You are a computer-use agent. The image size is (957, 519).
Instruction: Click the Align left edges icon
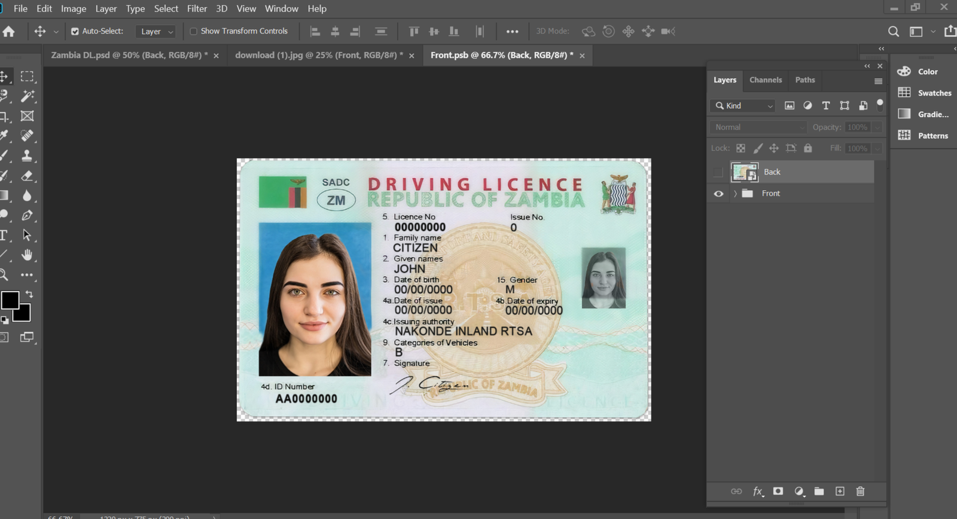click(315, 31)
